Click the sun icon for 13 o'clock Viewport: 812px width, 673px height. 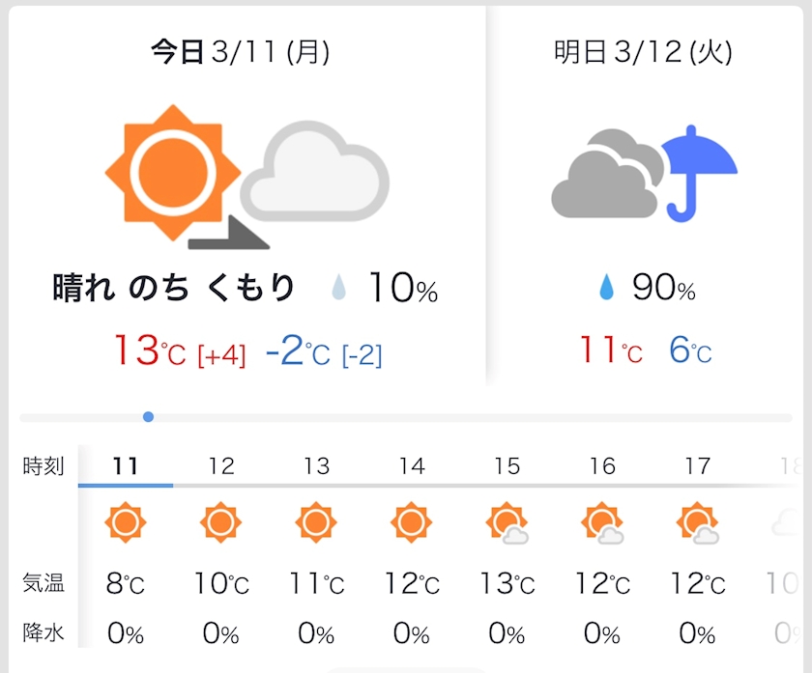pos(316,522)
